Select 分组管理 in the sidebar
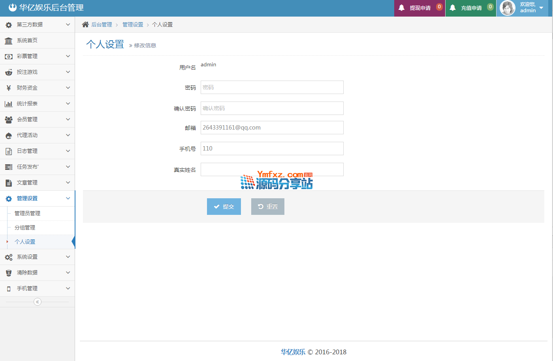Image resolution: width=553 pixels, height=361 pixels. pyautogui.click(x=25, y=228)
